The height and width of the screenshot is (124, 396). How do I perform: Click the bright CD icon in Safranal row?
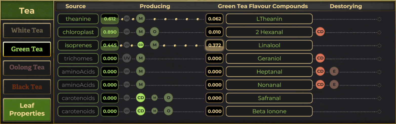click(x=141, y=98)
